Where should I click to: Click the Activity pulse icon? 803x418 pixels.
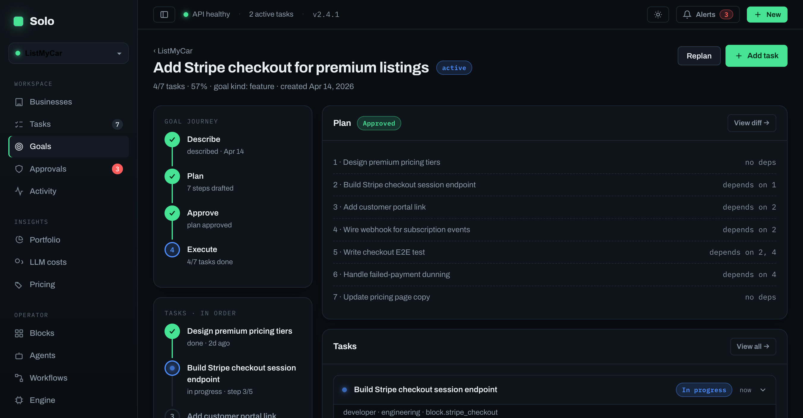(19, 191)
